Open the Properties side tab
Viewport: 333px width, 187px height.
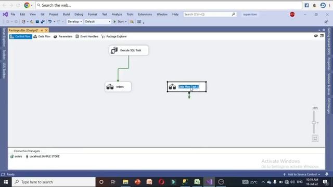tap(329, 64)
